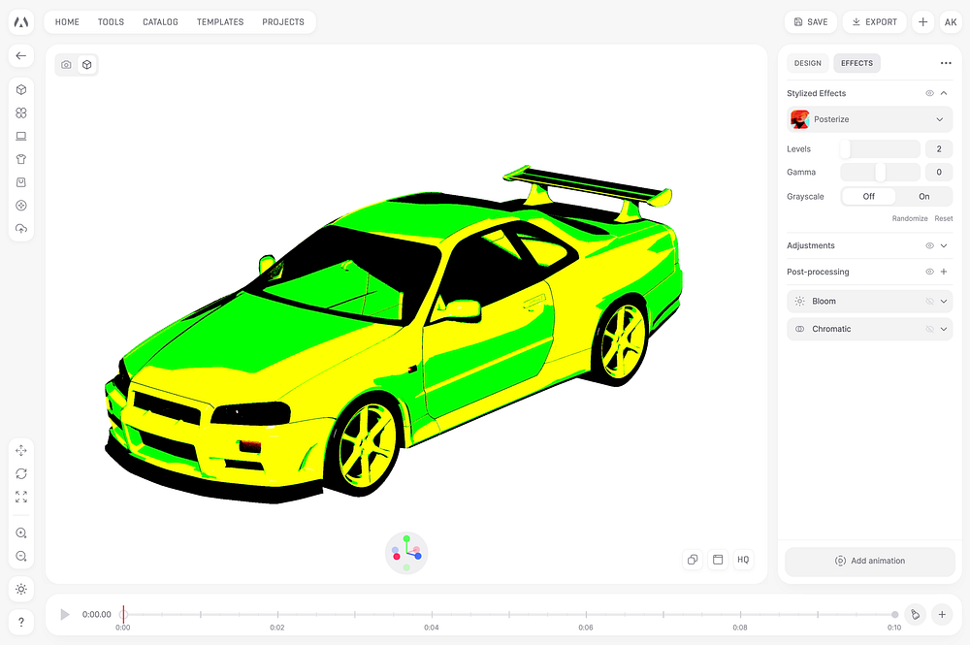Open the four-circles elements tool
The width and height of the screenshot is (970, 645).
(x=21, y=113)
